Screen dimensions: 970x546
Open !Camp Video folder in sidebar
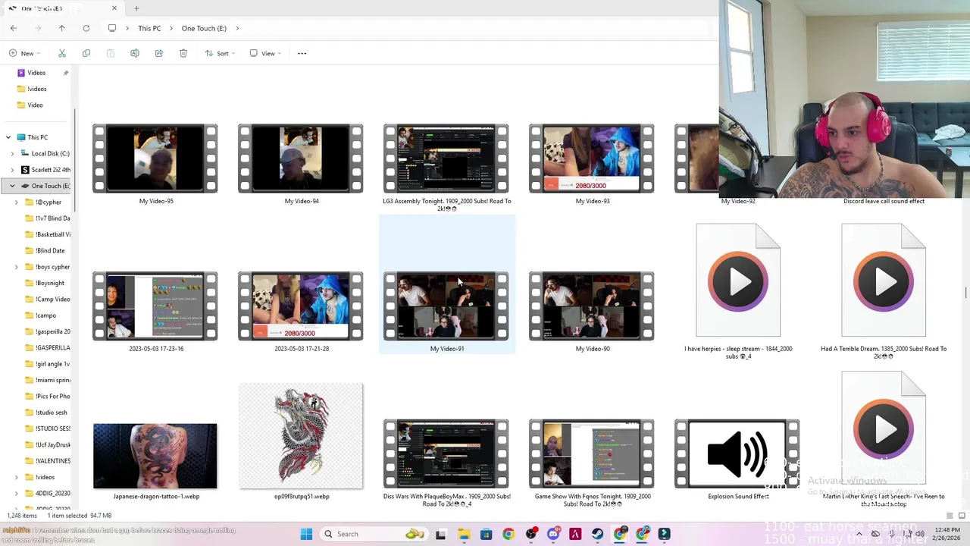click(x=52, y=300)
